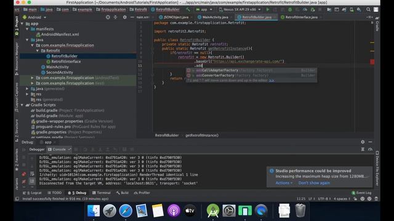Select addCallAdapterFactory completion suggestion
This screenshot has width=394, height=221.
[x=251, y=71]
